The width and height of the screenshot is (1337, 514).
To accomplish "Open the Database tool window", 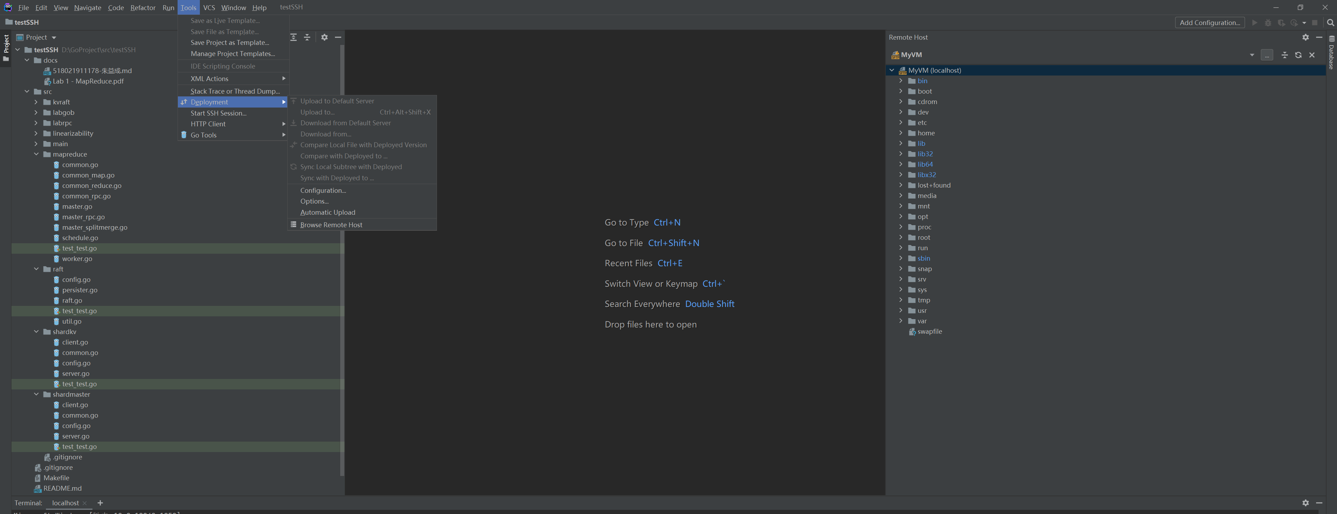I will tap(1332, 52).
